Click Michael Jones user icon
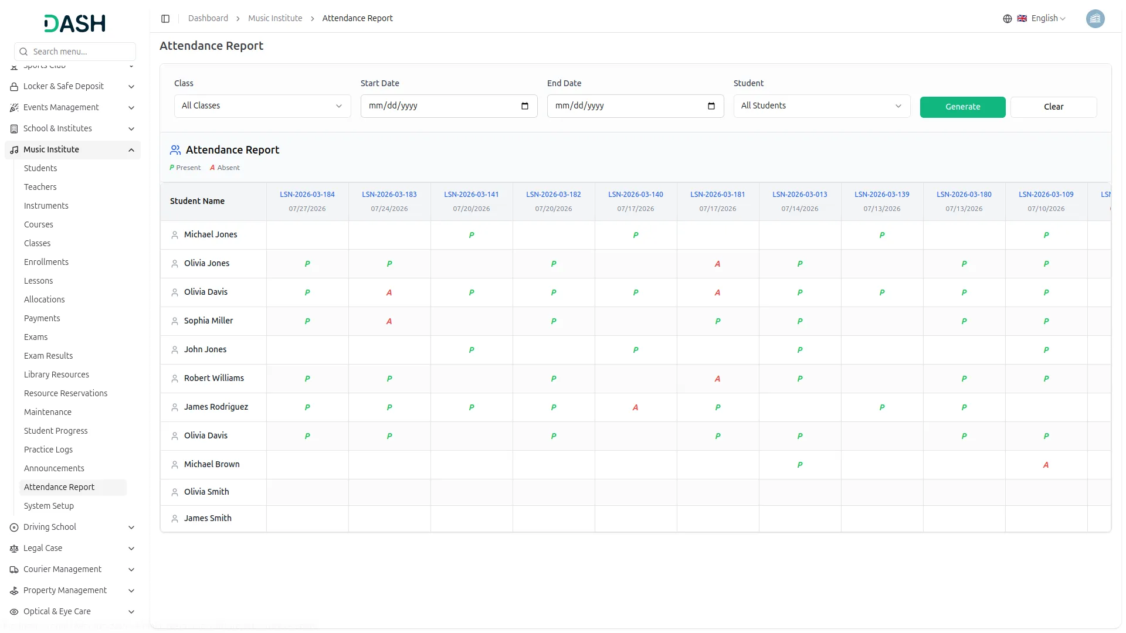Viewport: 1126px width, 633px height. pyautogui.click(x=175, y=235)
